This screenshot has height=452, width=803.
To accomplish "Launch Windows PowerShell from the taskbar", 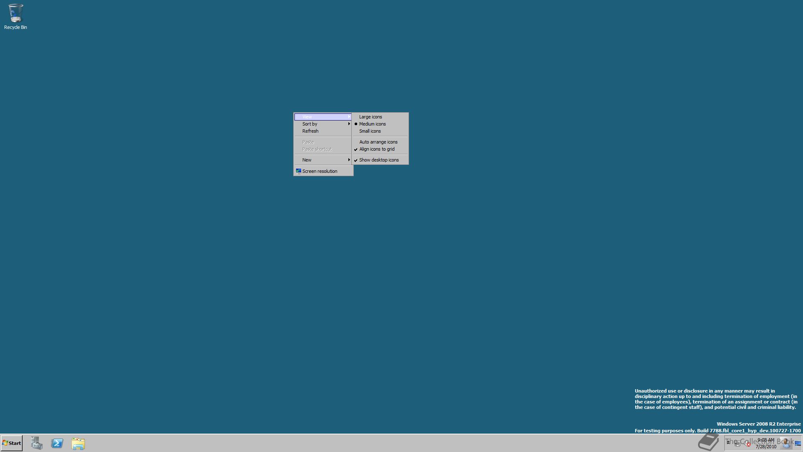I will pyautogui.click(x=57, y=443).
